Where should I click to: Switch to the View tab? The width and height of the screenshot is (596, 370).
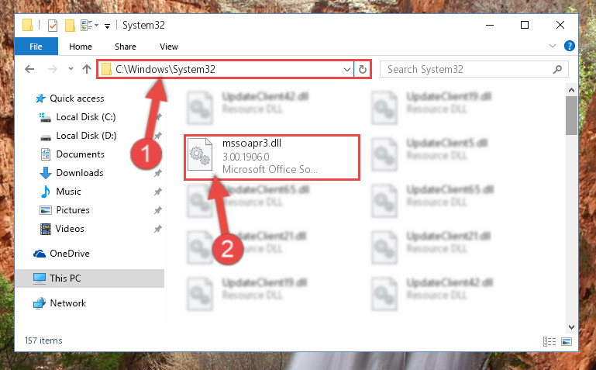point(169,47)
